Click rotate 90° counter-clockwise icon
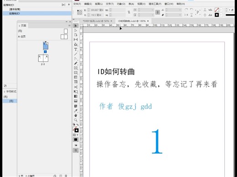The width and height of the screenshot is (237, 177). pyautogui.click(x=191, y=10)
